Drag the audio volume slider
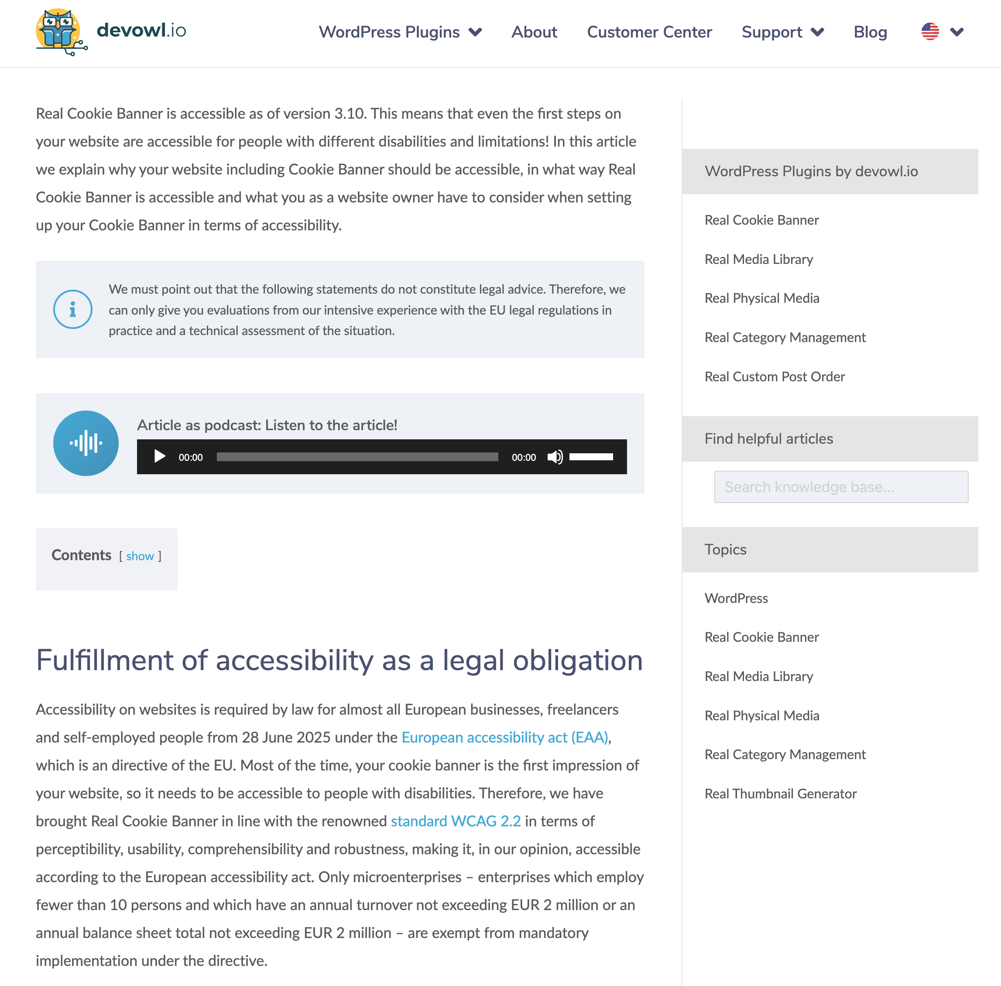The width and height of the screenshot is (1001, 986). [x=592, y=457]
